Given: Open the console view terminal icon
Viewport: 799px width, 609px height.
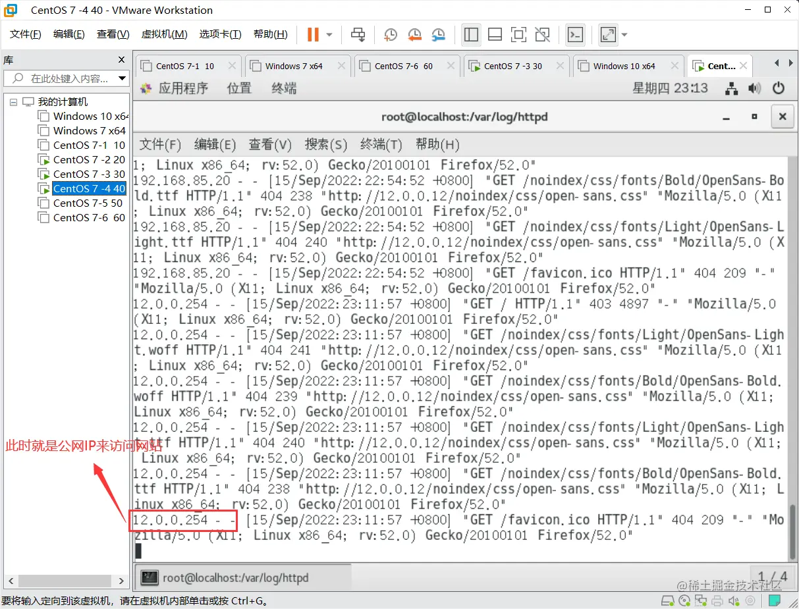Looking at the screenshot, I should [x=575, y=34].
